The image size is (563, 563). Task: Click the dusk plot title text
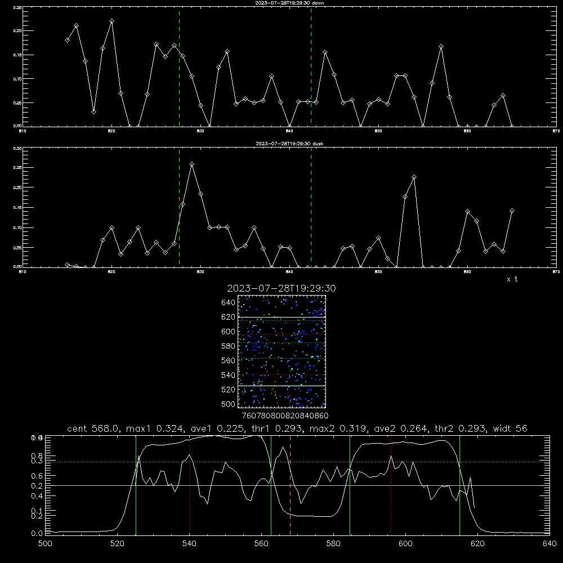pos(289,144)
